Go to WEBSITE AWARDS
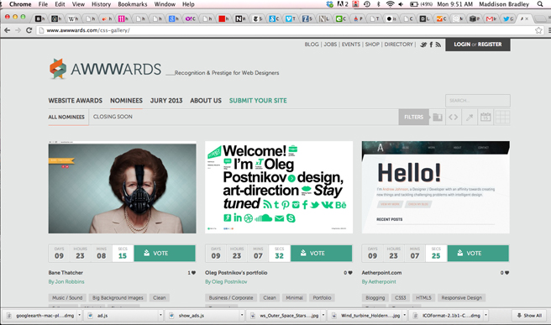551x325 pixels. 76,101
